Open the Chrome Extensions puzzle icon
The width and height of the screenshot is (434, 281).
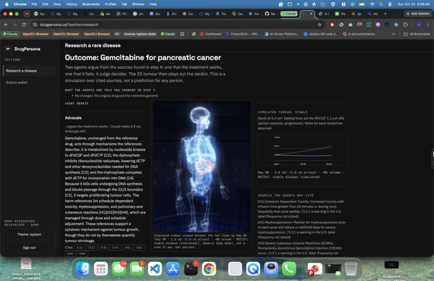(x=405, y=25)
